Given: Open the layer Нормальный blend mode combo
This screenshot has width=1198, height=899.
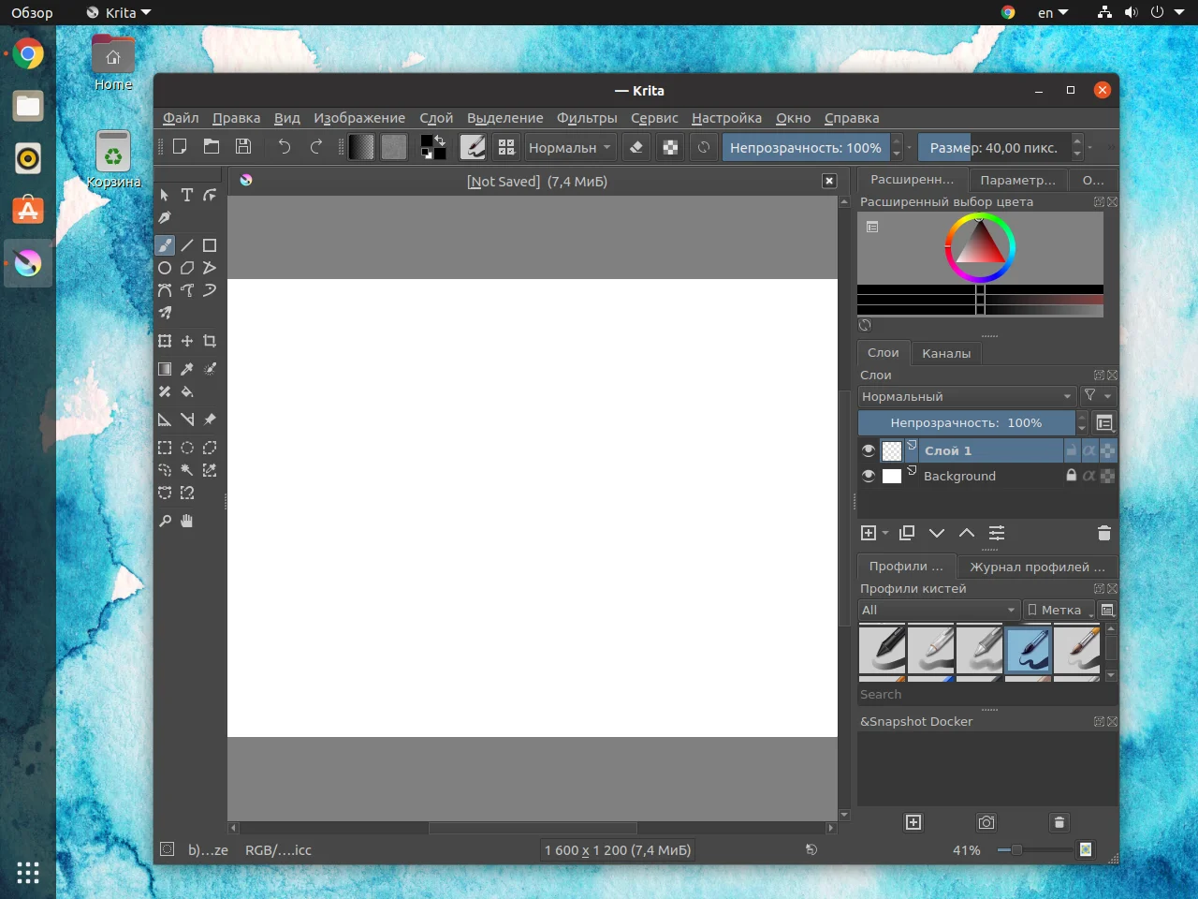Looking at the screenshot, I should (x=966, y=396).
